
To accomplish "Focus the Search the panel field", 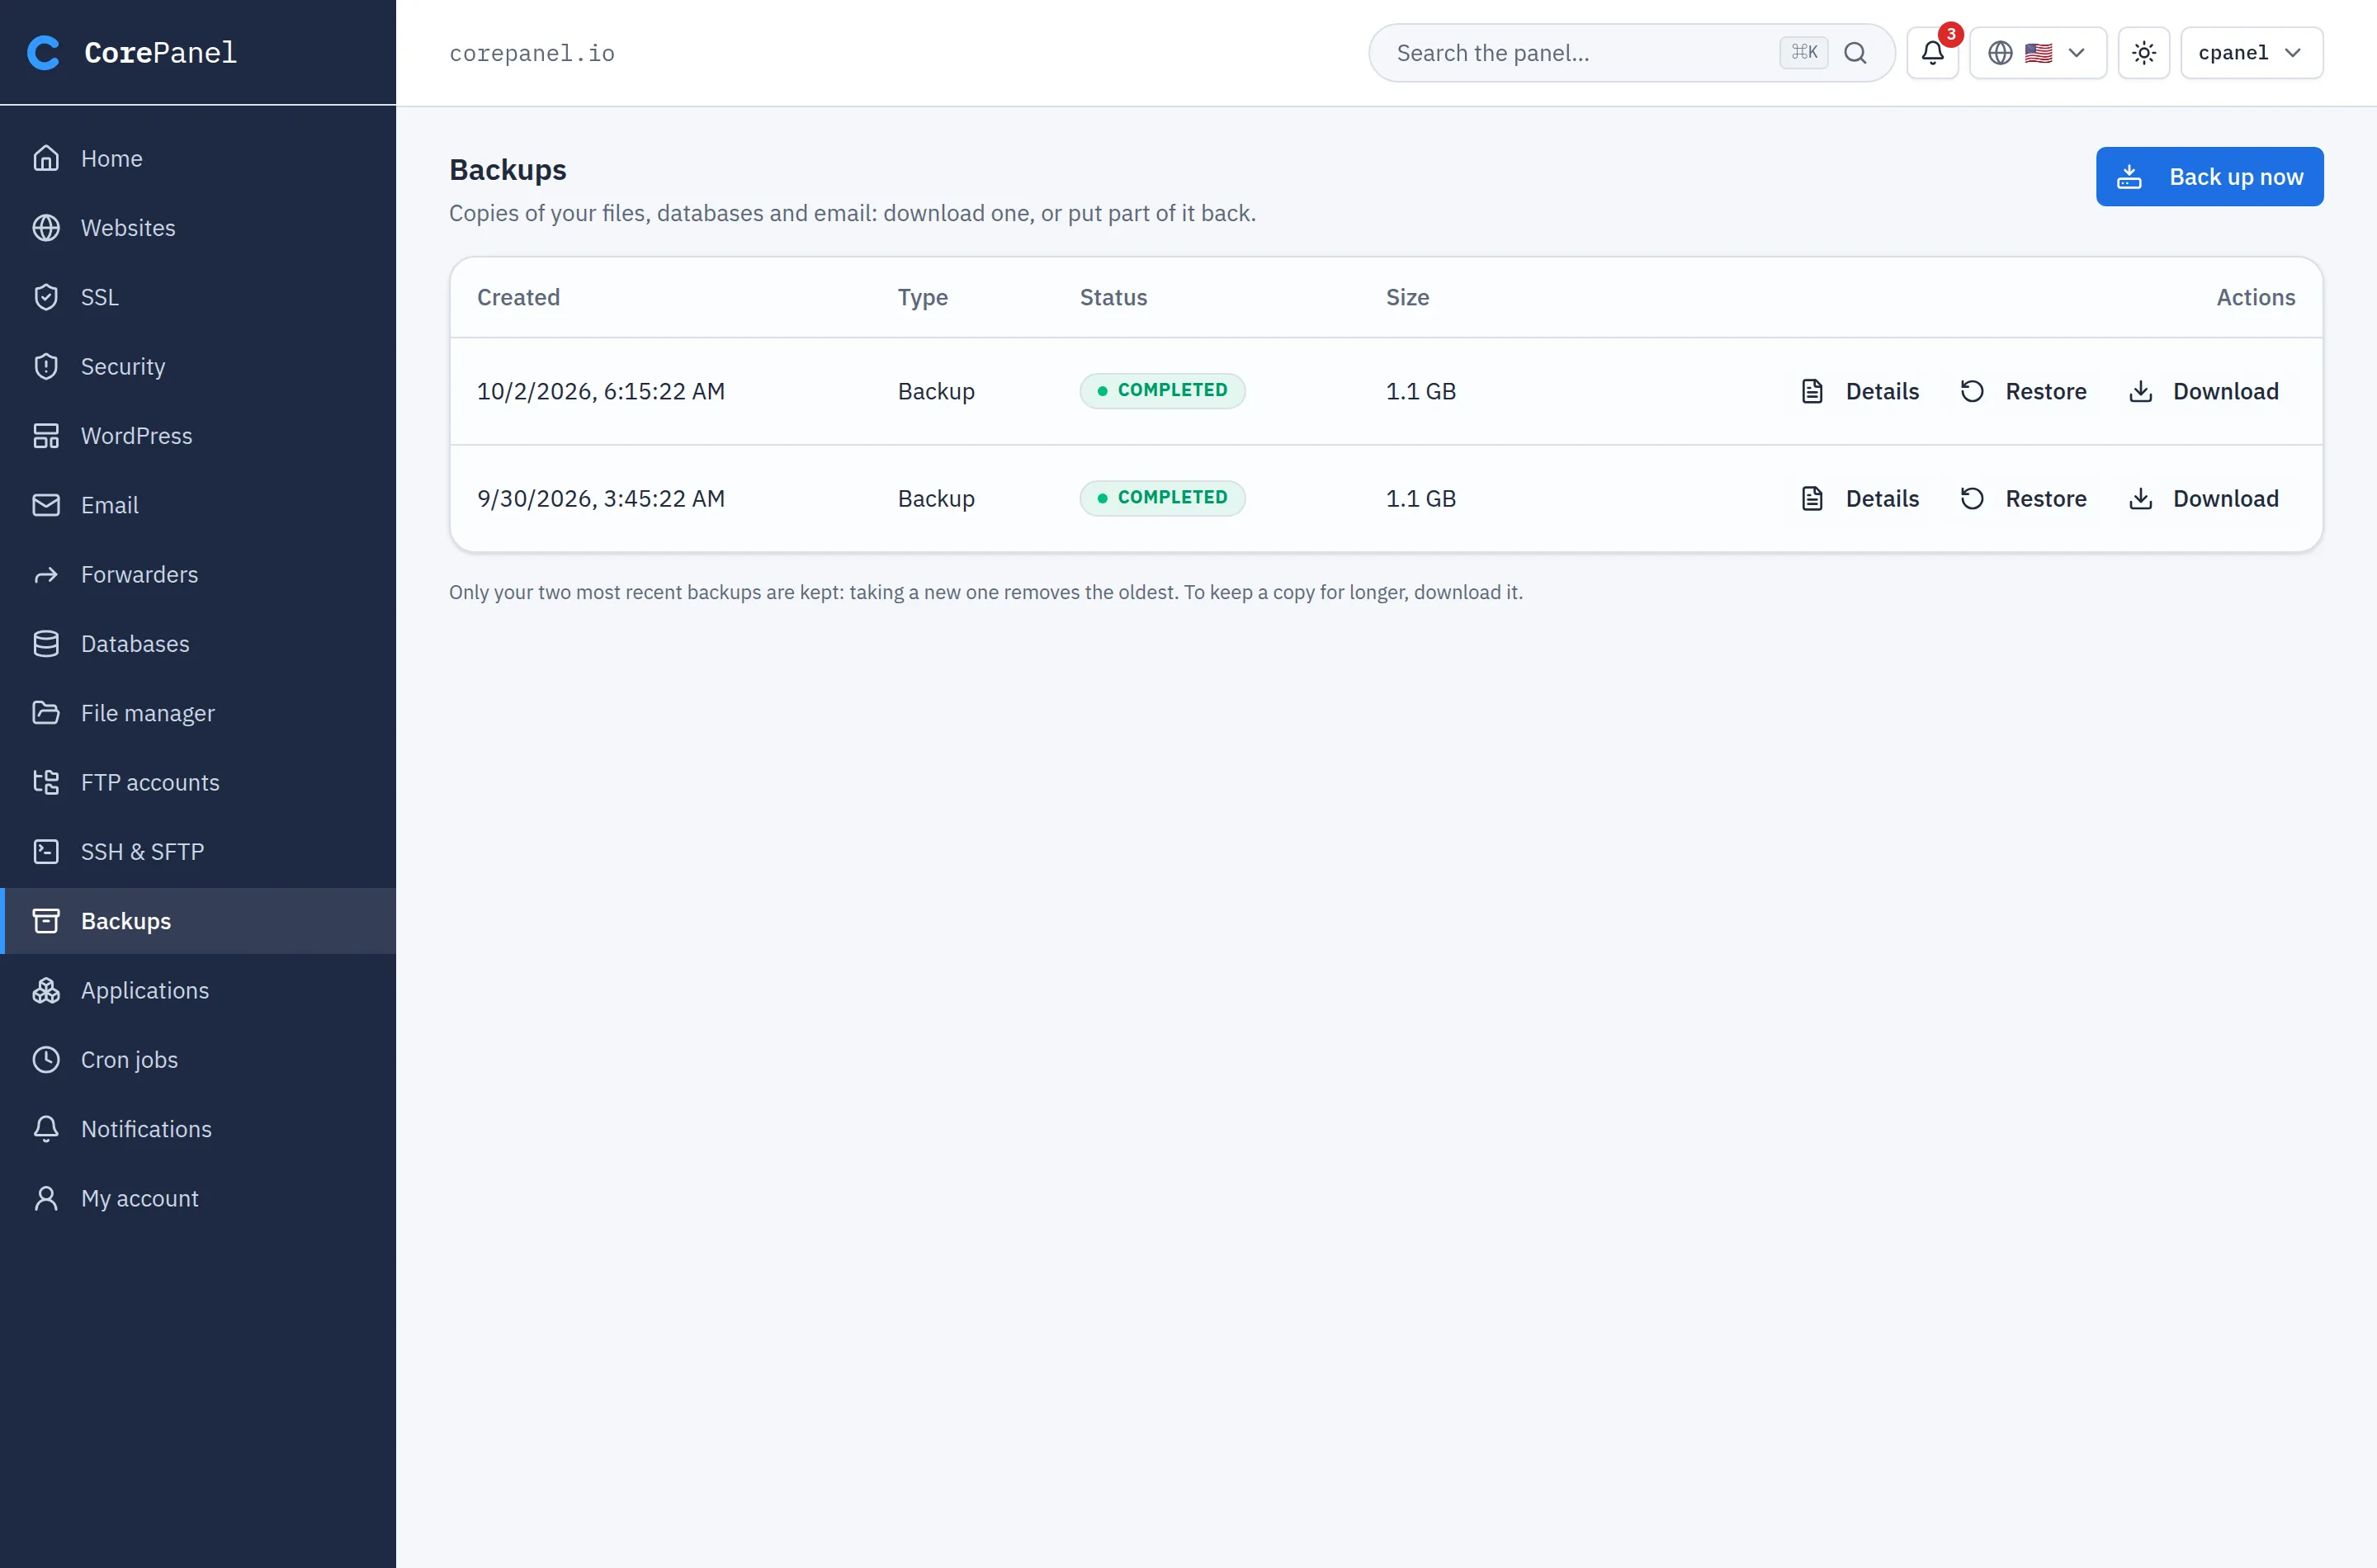I will (x=1631, y=53).
